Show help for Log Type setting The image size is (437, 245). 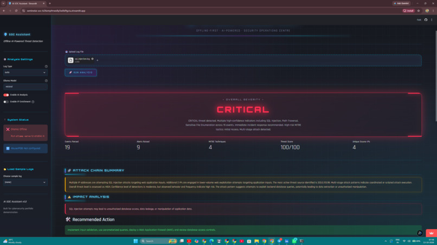coord(46,67)
